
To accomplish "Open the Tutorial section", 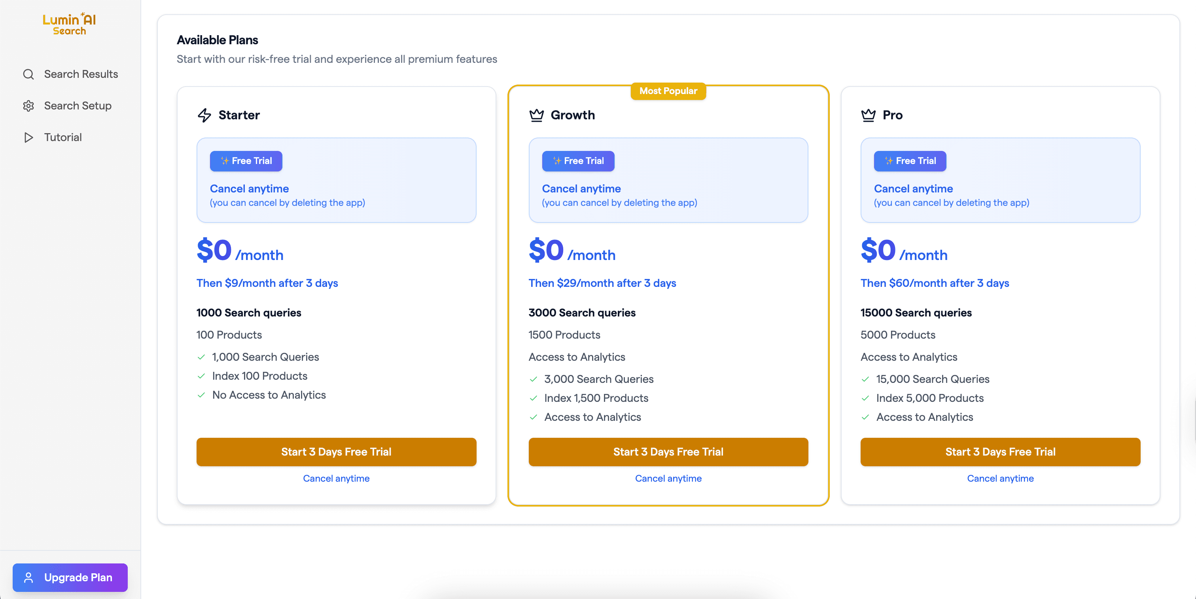I will (62, 138).
